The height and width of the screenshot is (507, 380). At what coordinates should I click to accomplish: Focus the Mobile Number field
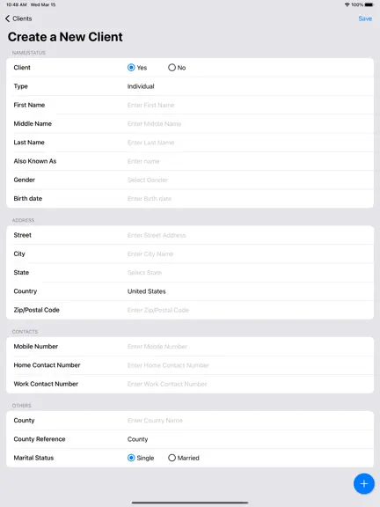pos(190,347)
